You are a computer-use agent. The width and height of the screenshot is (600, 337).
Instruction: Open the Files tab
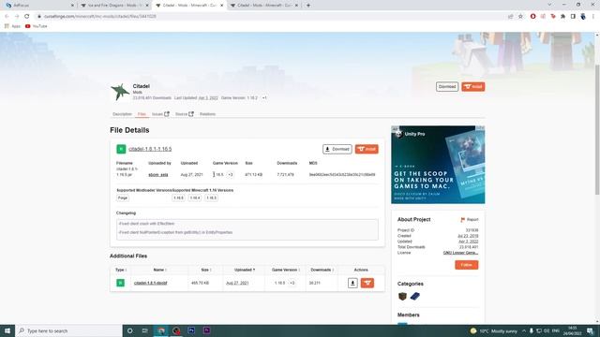(142, 114)
